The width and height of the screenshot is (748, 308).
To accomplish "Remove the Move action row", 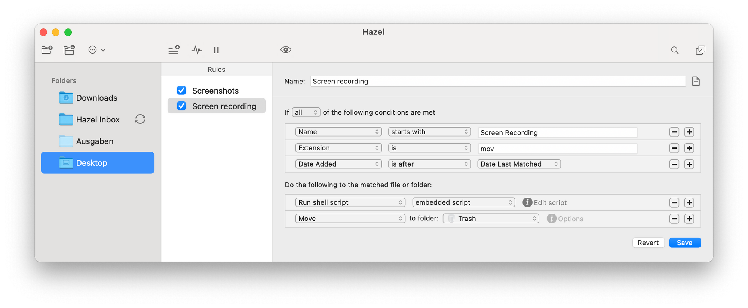I will 674,219.
